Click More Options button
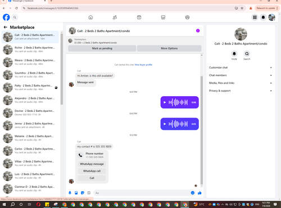The height and width of the screenshot is (208, 281). click(x=169, y=48)
